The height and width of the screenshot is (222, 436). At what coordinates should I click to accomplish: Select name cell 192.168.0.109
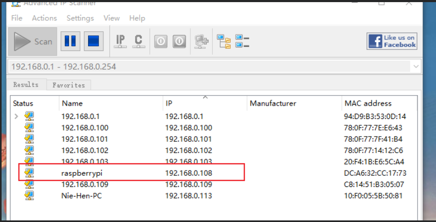tap(85, 185)
